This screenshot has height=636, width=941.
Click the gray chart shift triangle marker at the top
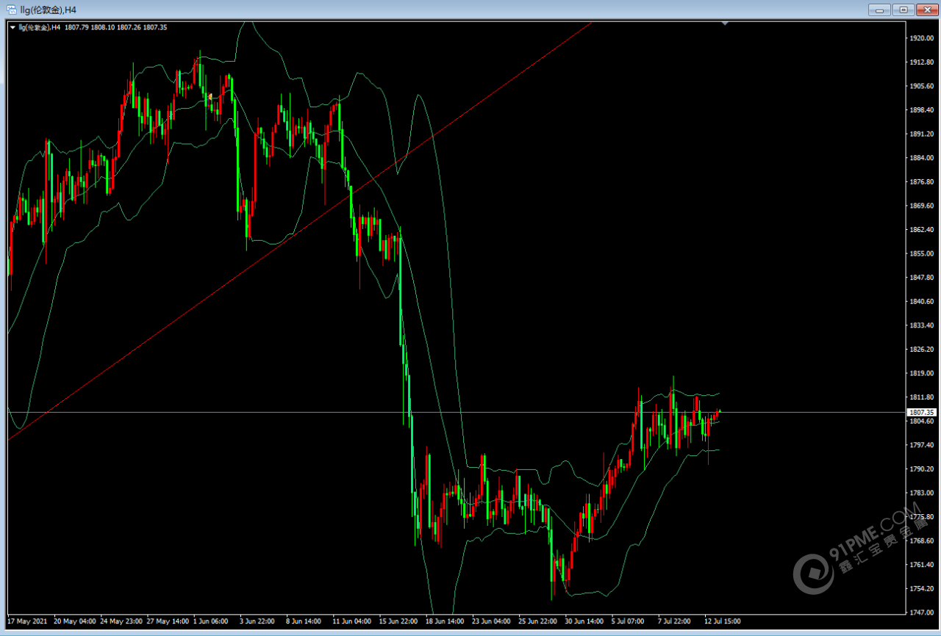click(726, 24)
